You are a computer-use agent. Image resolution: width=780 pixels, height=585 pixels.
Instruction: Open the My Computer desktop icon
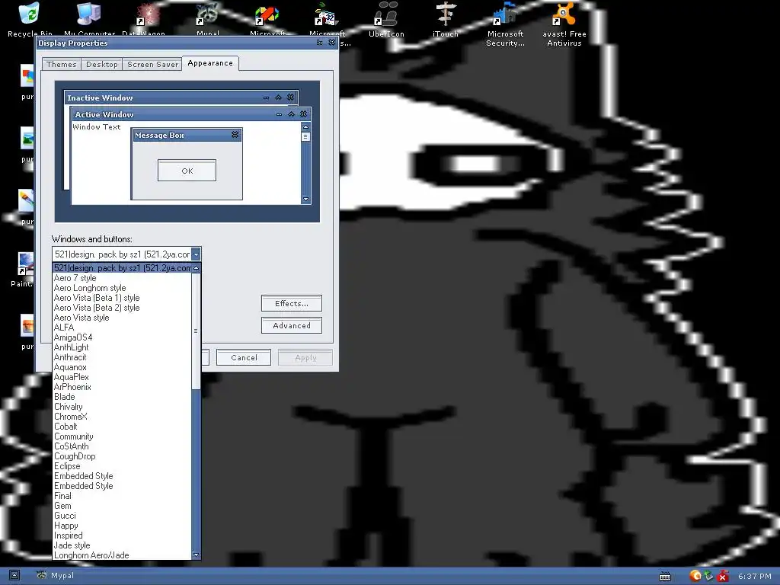pos(90,19)
